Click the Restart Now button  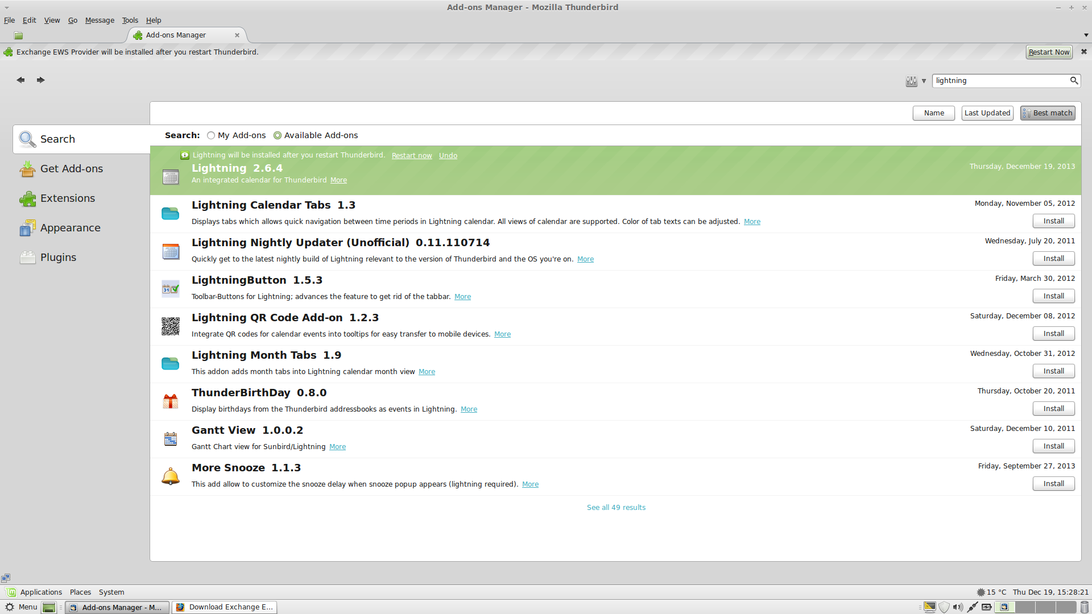pos(1049,52)
